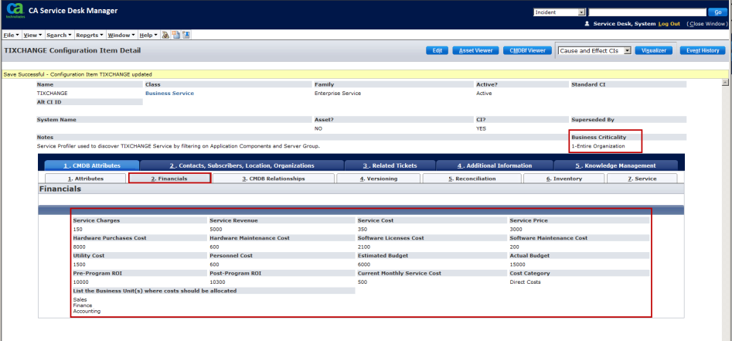Click the user icon beside Service Desk, System
The width and height of the screenshot is (732, 341).
[x=587, y=24]
